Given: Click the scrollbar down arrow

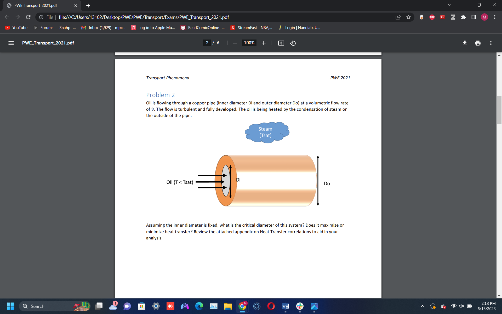Looking at the screenshot, I should coord(499,296).
